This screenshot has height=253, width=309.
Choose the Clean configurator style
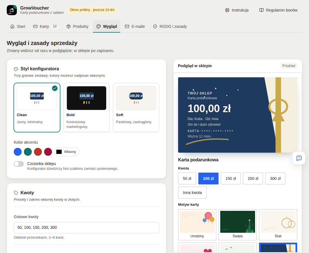(37, 107)
